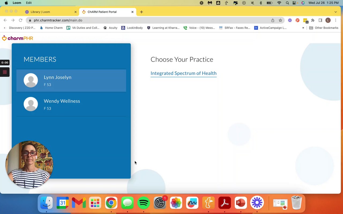Open the Integrated Spectrum of Health practice link
This screenshot has width=343, height=214.
(x=184, y=73)
